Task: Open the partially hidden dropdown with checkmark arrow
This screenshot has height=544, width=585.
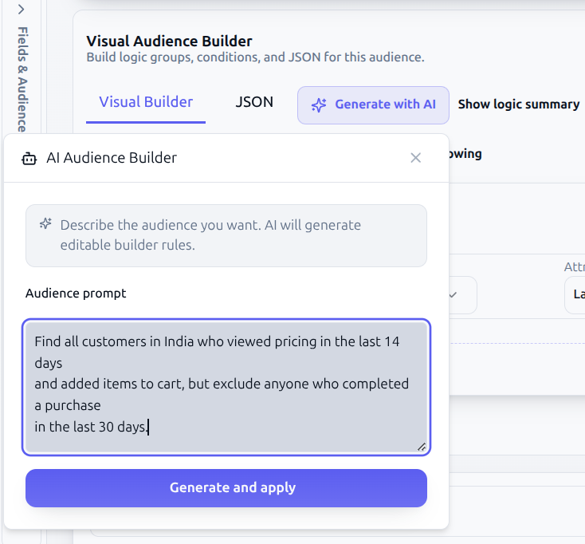Action: 462,295
